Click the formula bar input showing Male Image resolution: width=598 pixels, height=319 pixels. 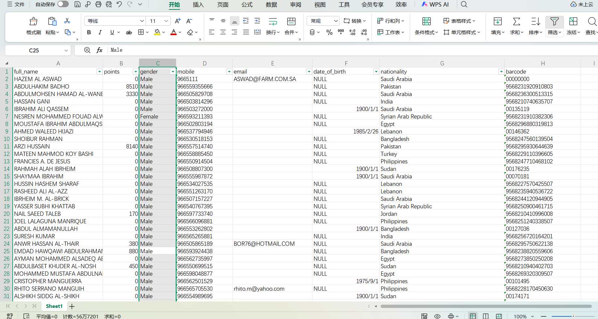tap(352, 50)
